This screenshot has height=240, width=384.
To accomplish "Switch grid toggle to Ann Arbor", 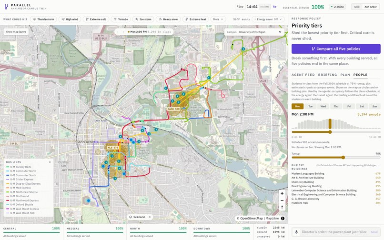I will coord(371,7).
